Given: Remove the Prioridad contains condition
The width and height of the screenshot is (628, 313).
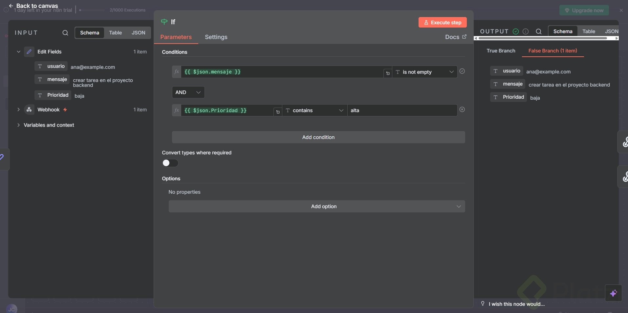Looking at the screenshot, I should coord(462,109).
